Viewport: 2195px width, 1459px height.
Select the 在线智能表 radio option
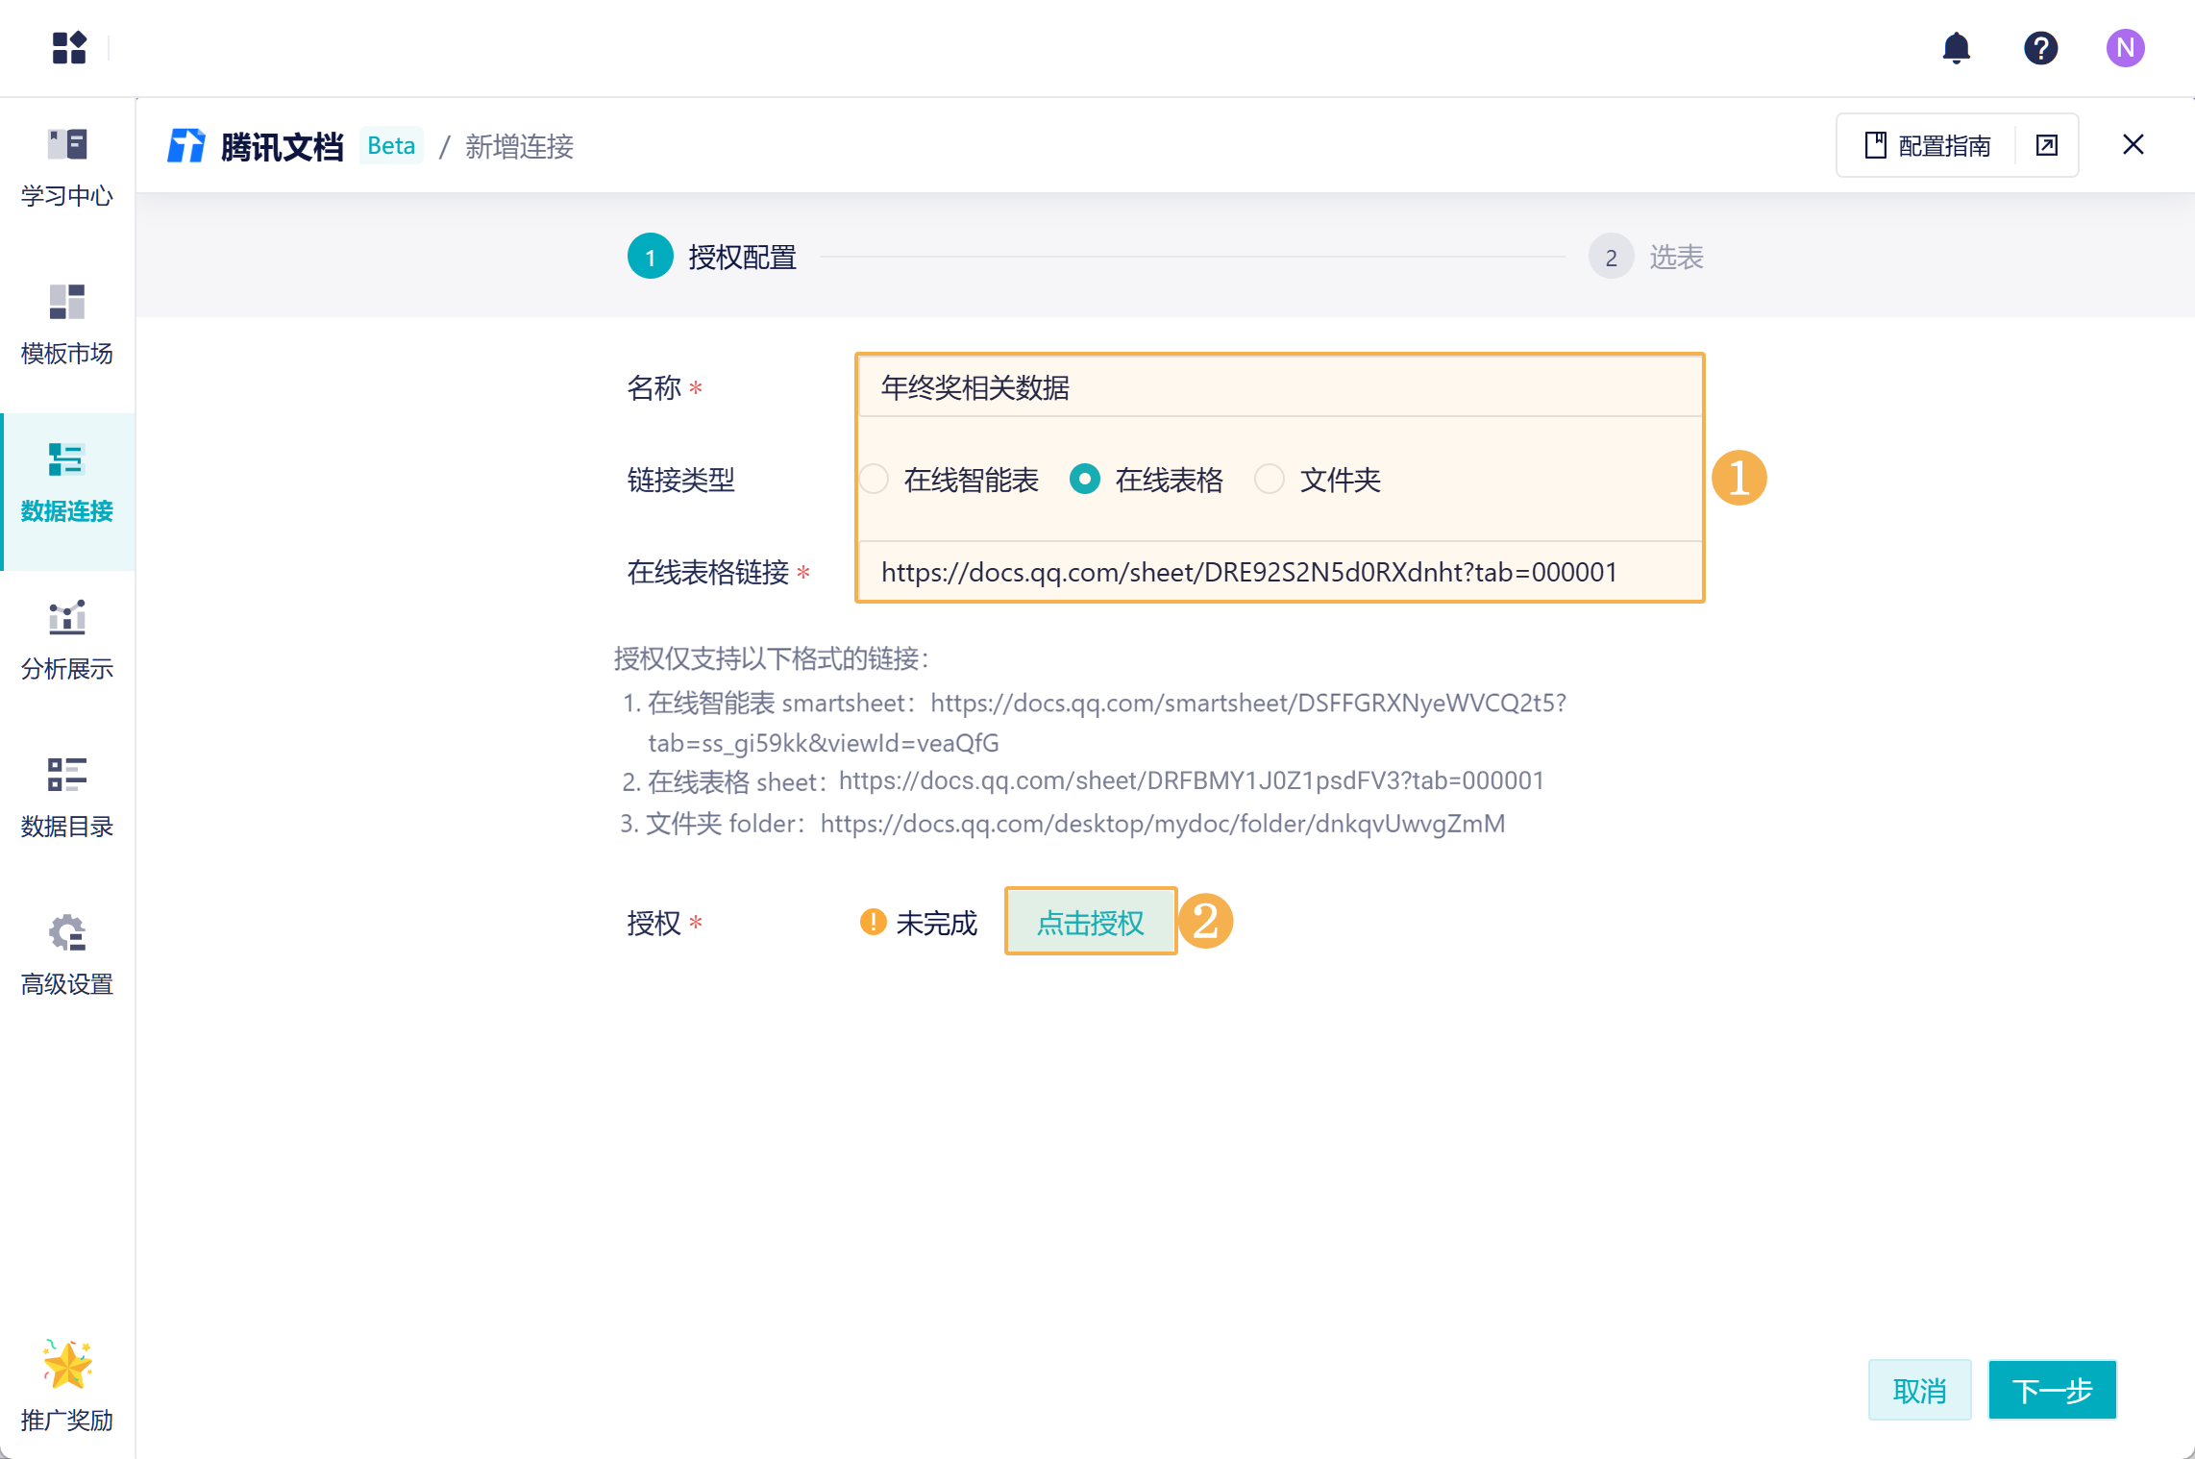875,479
